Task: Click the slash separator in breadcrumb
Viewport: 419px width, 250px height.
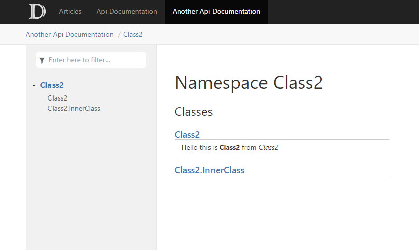Action: coord(119,34)
